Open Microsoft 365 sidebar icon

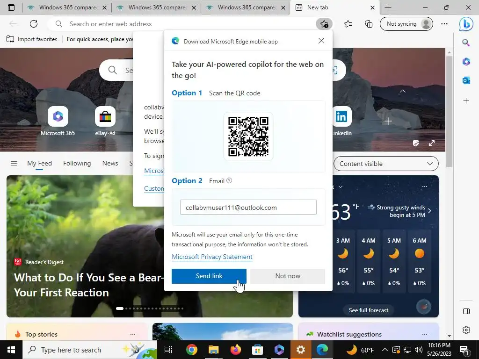pos(466,62)
